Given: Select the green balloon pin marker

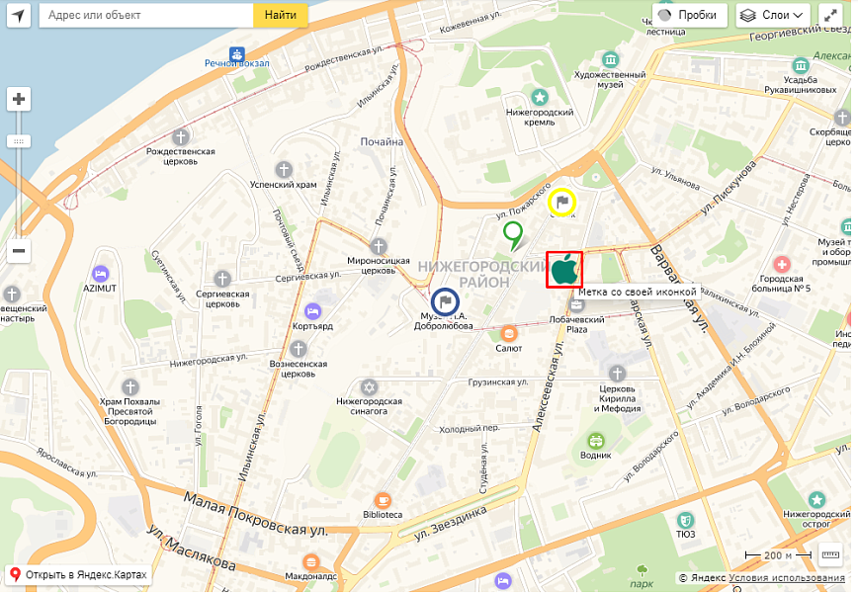Looking at the screenshot, I should [513, 236].
